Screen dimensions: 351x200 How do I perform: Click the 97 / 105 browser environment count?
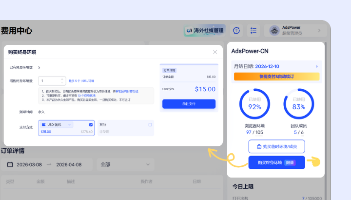[x=255, y=132]
